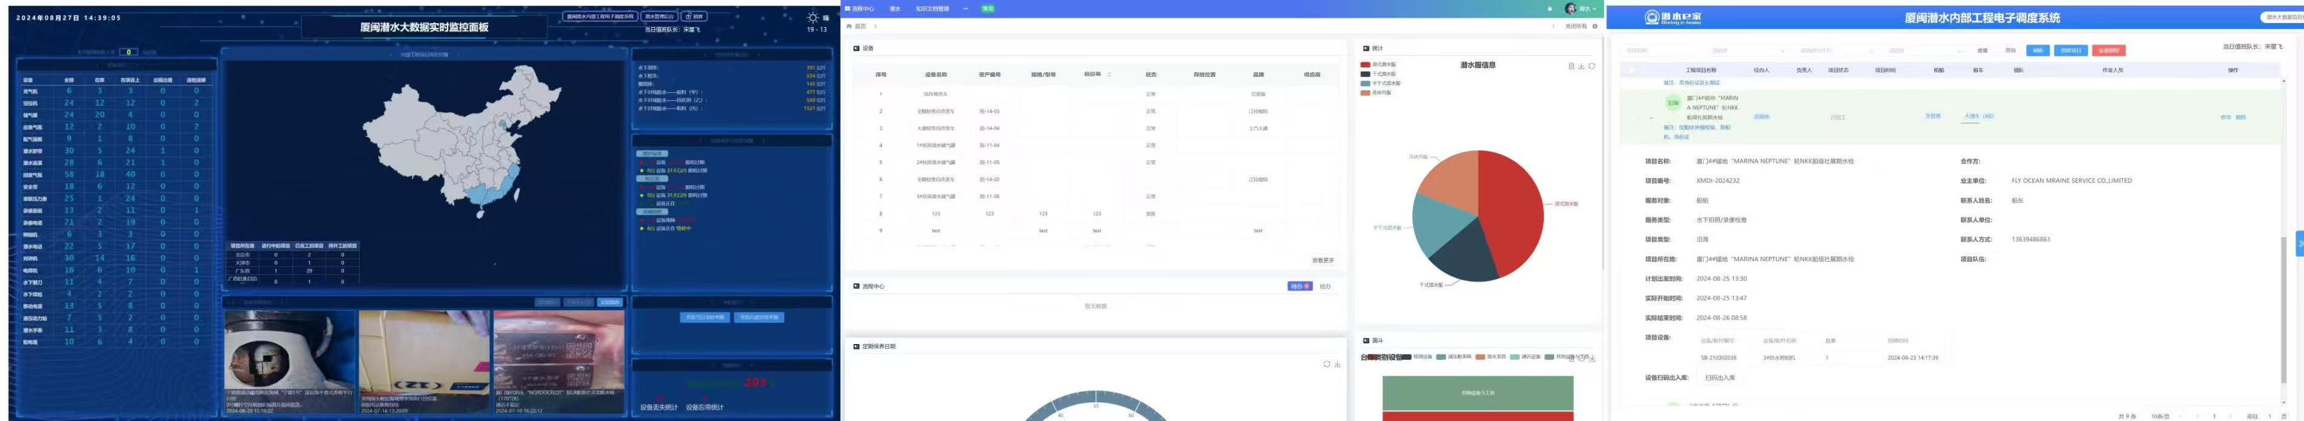Select the 待办 tab in 流程中心
Image resolution: width=2304 pixels, height=421 pixels.
(1300, 286)
